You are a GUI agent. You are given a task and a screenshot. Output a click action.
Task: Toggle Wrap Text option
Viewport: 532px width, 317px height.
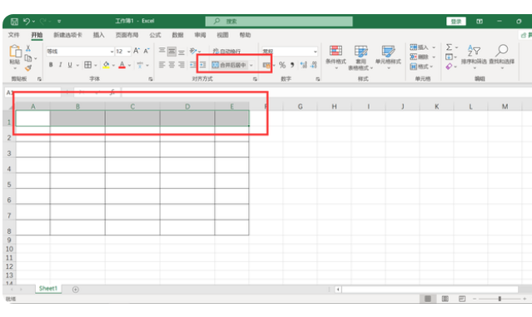226,52
